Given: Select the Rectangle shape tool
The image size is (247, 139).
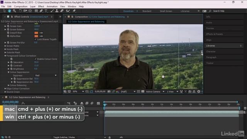Looking at the screenshot, I should [36, 11].
